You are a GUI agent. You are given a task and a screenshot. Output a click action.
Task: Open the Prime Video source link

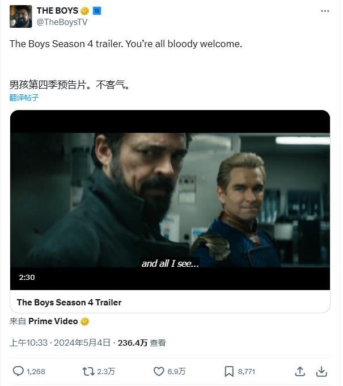pos(53,321)
